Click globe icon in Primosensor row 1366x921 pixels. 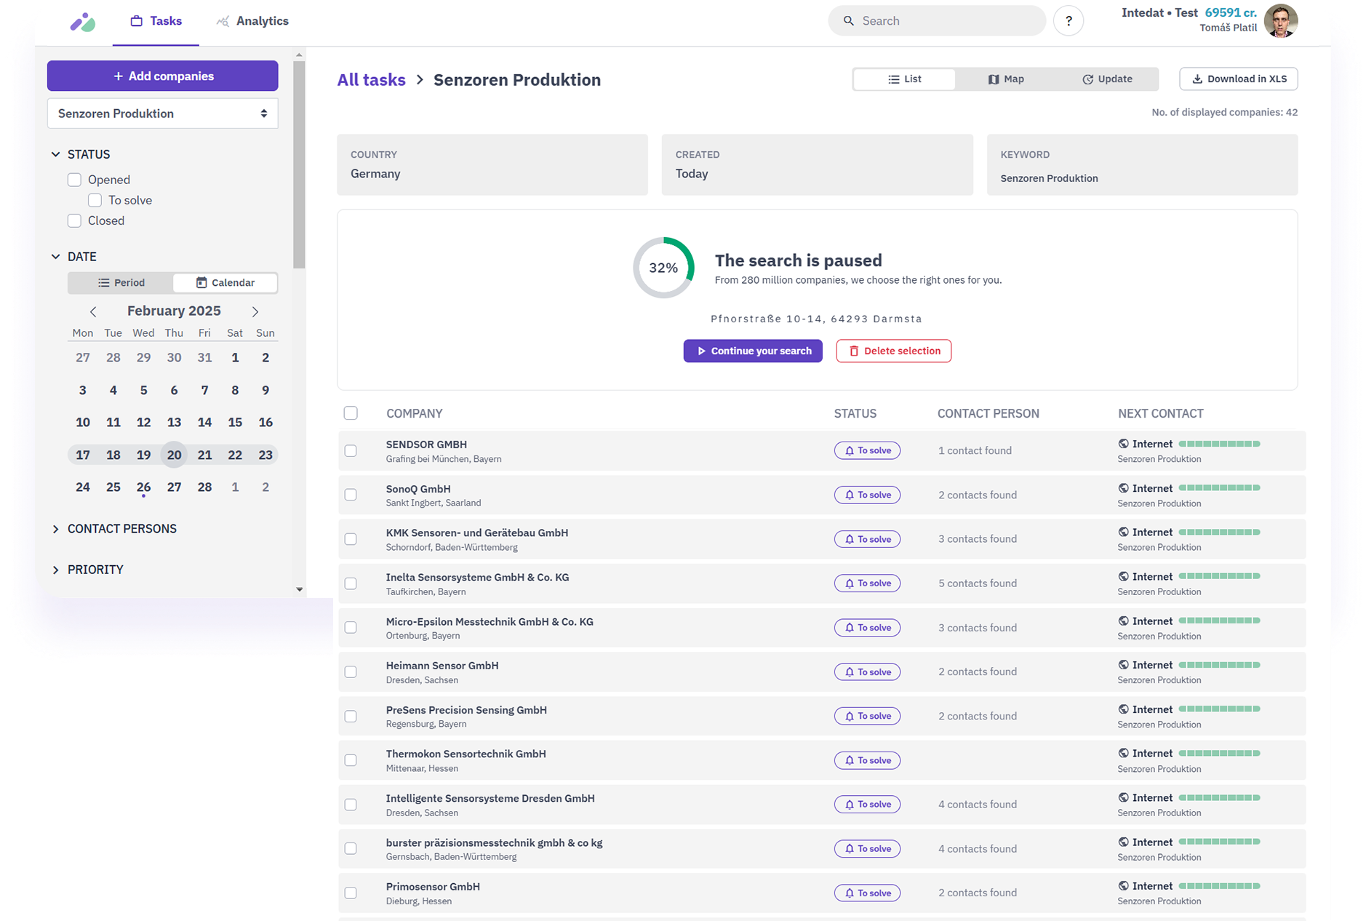(1123, 886)
